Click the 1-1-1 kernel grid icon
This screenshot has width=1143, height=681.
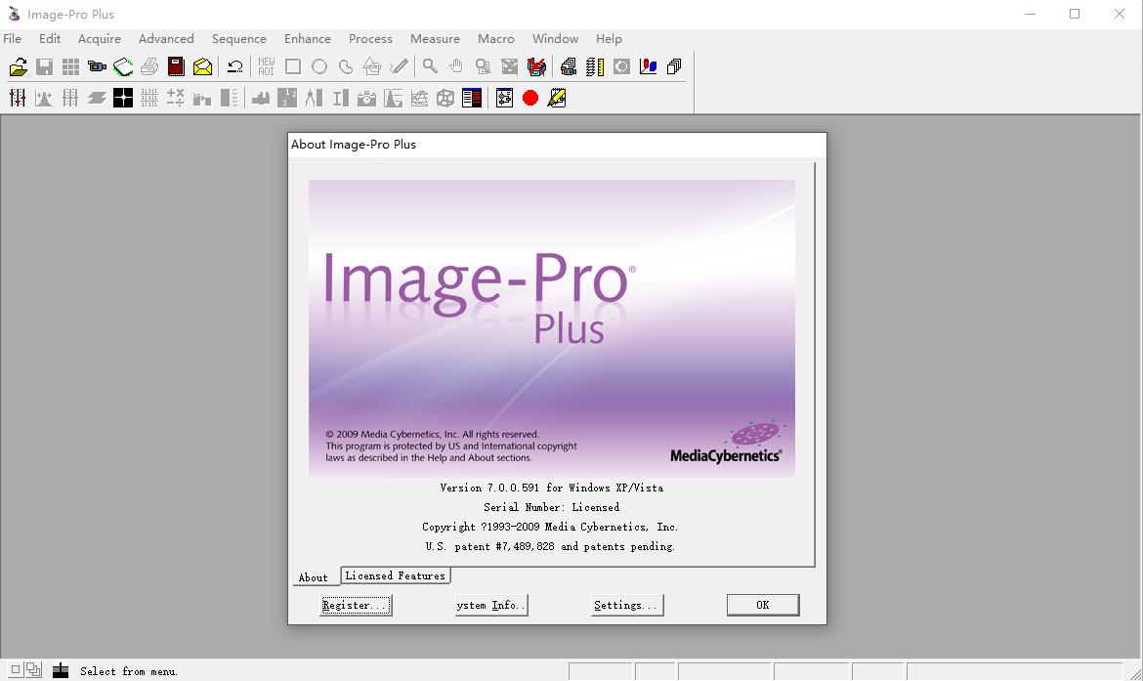[x=149, y=98]
